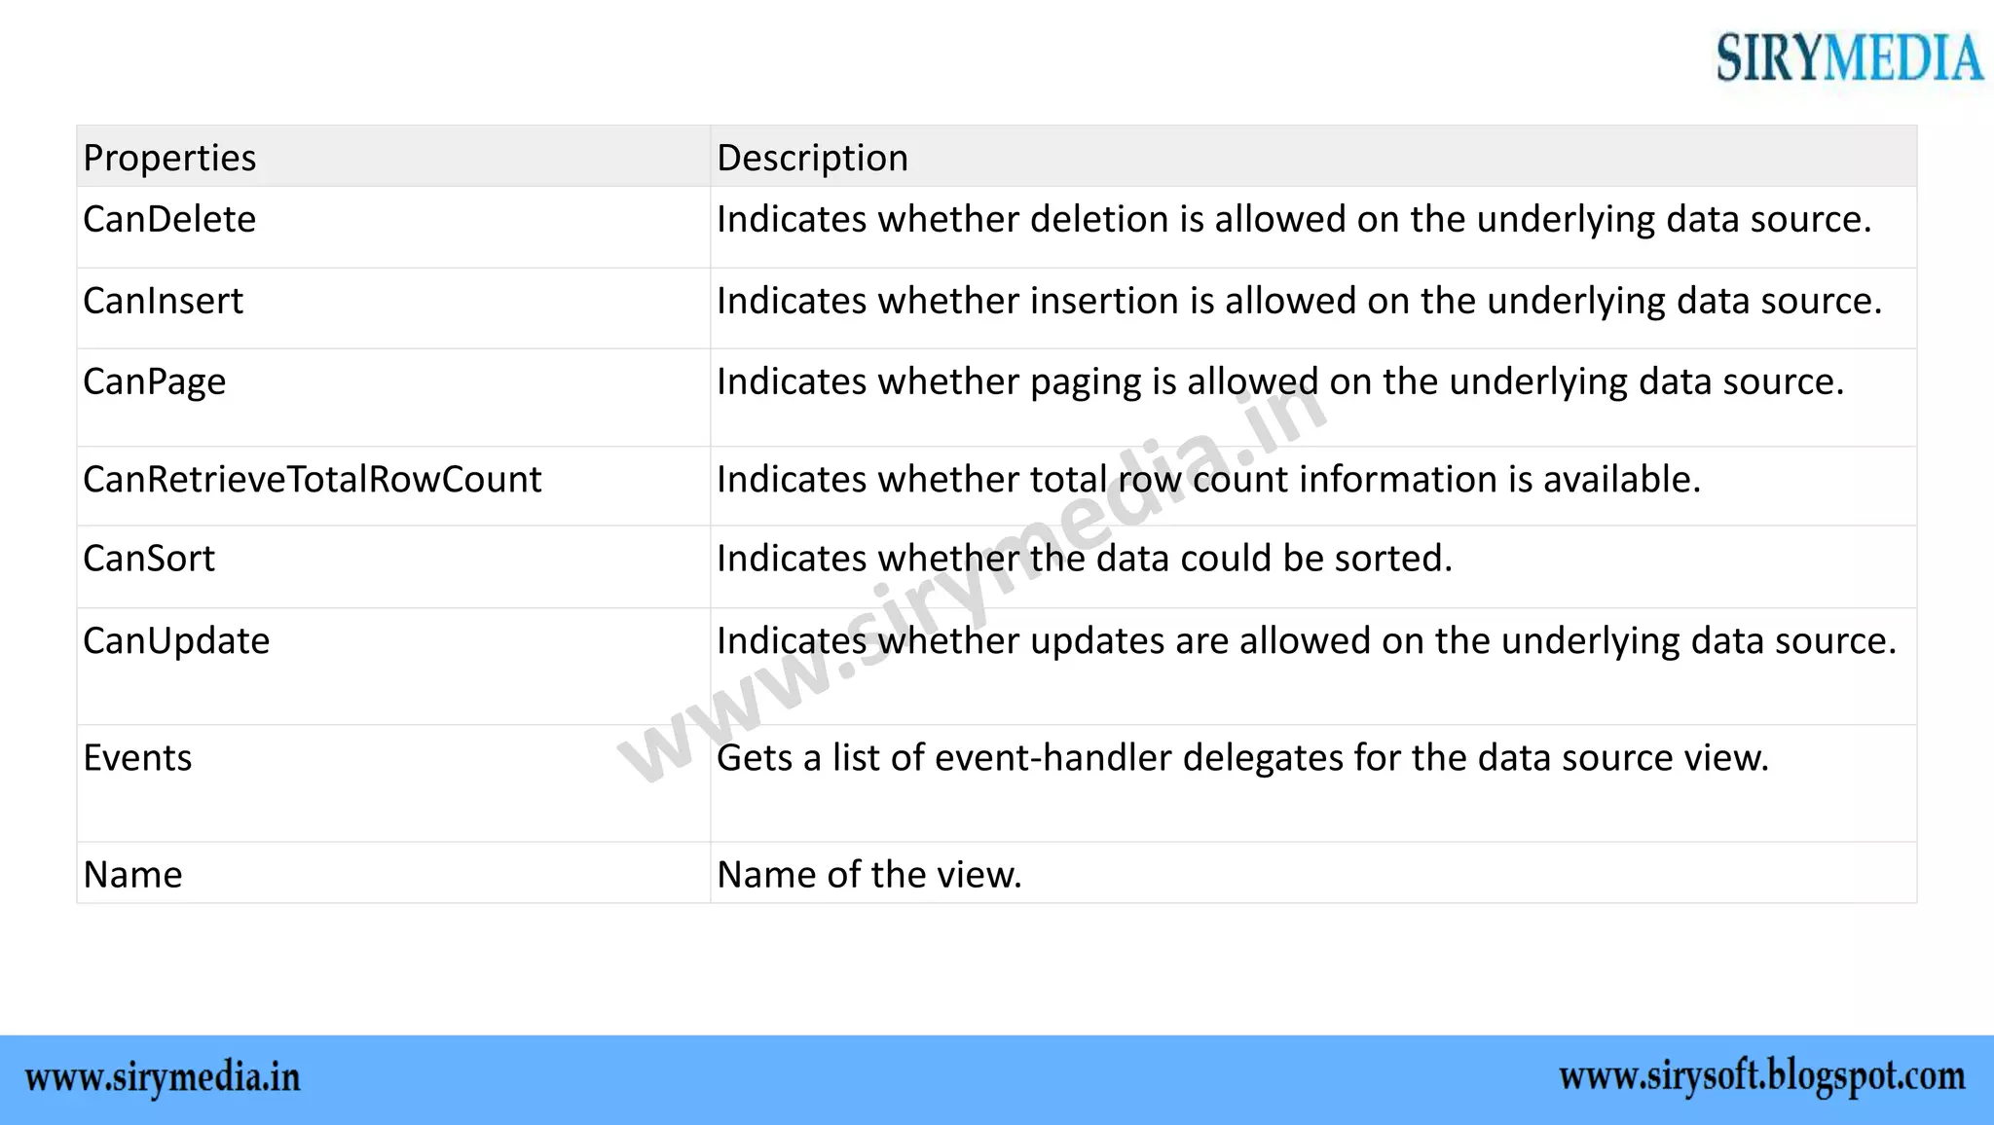Image resolution: width=1994 pixels, height=1125 pixels.
Task: Click the Description column header
Action: coord(812,158)
